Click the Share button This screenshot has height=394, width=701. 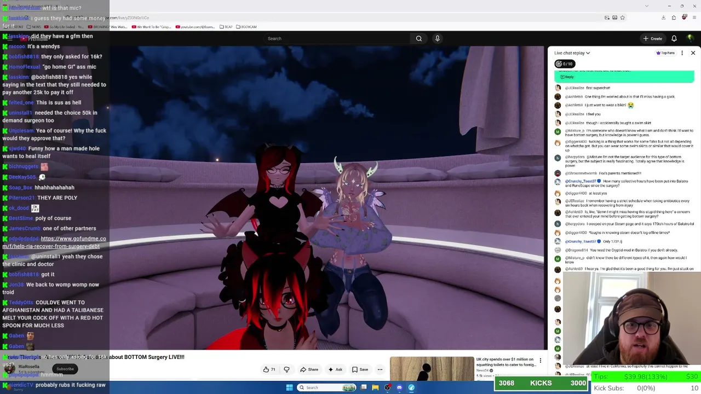tap(309, 369)
